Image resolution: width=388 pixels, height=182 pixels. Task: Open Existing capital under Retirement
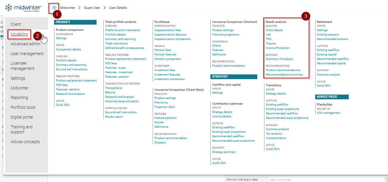click(x=327, y=55)
